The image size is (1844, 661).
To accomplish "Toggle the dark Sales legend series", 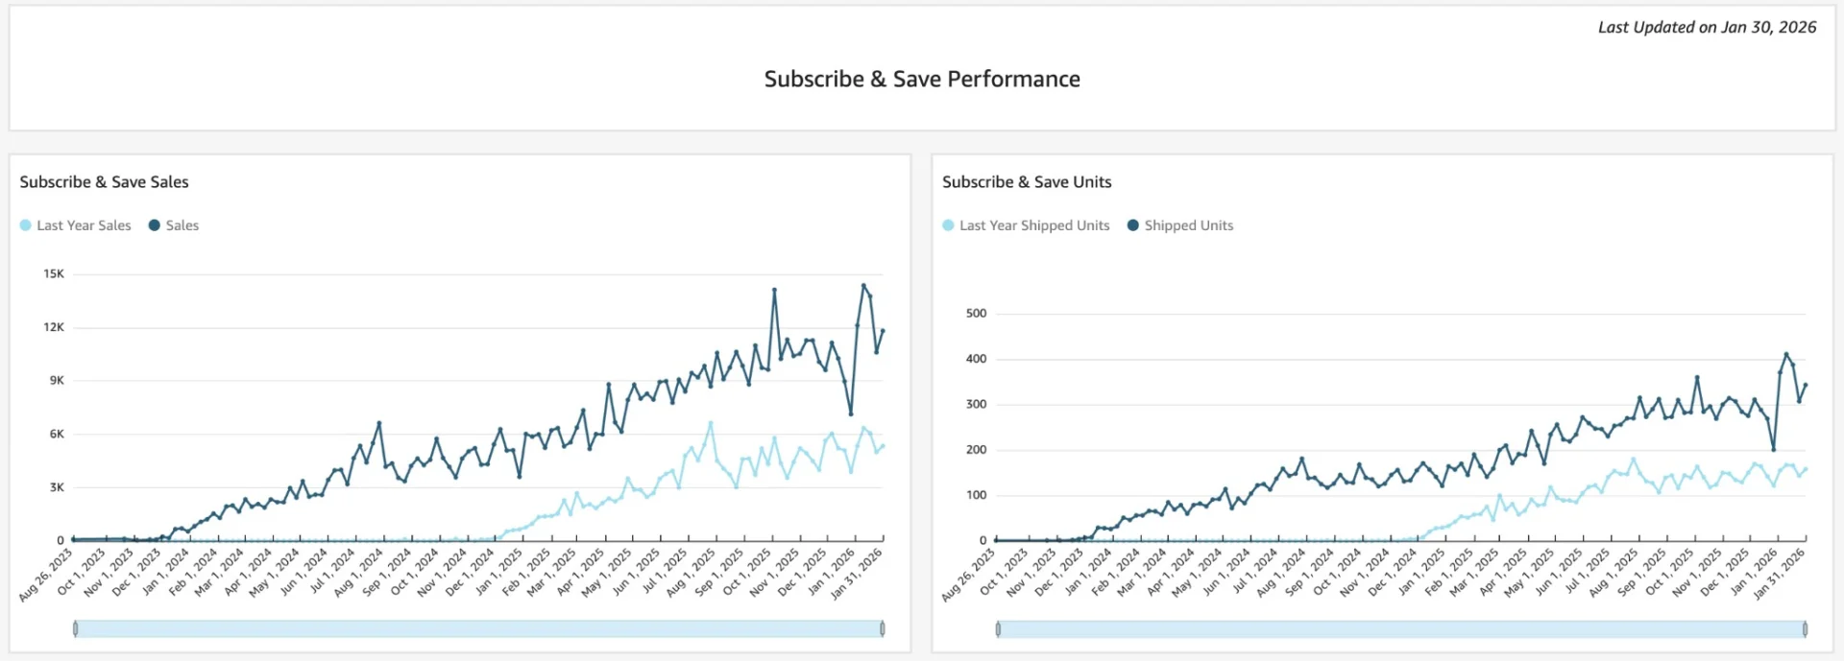I will [173, 225].
